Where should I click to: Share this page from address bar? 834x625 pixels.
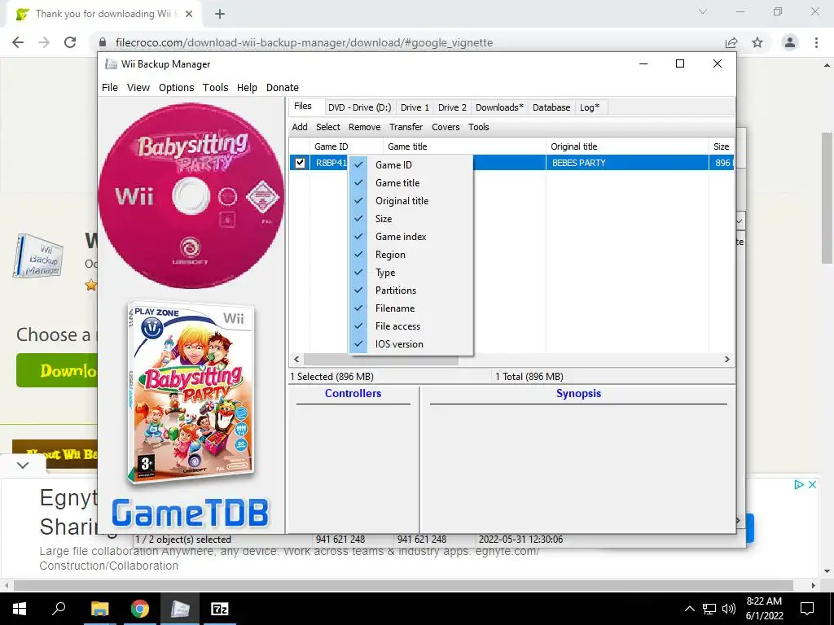pos(731,42)
